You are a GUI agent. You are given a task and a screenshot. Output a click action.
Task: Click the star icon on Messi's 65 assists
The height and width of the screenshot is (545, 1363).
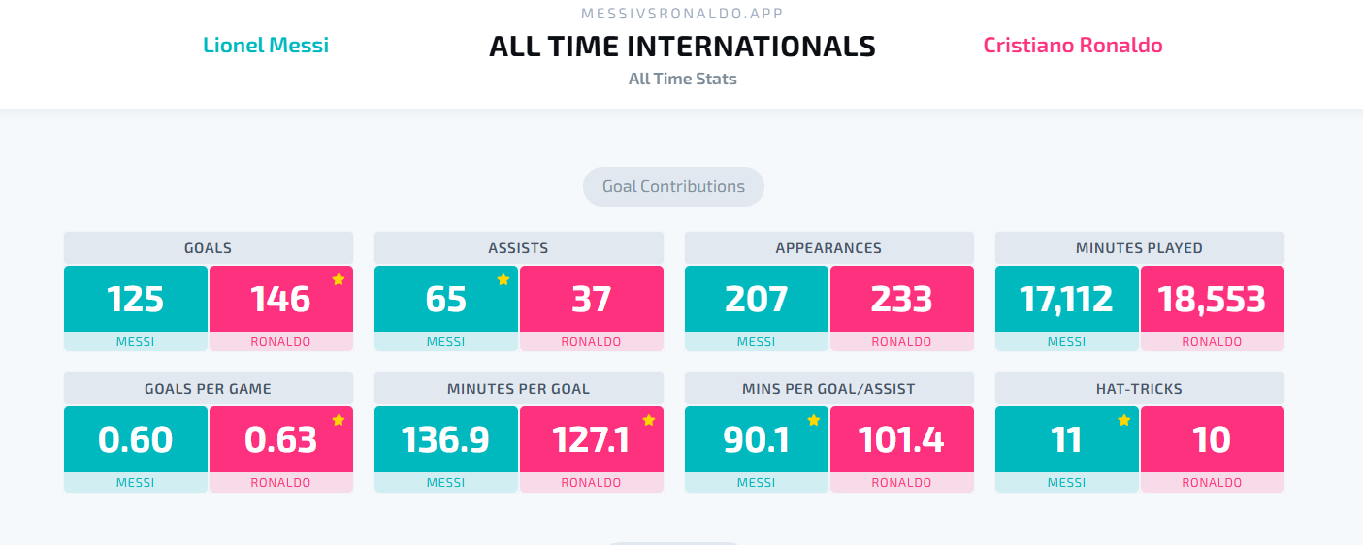503,279
